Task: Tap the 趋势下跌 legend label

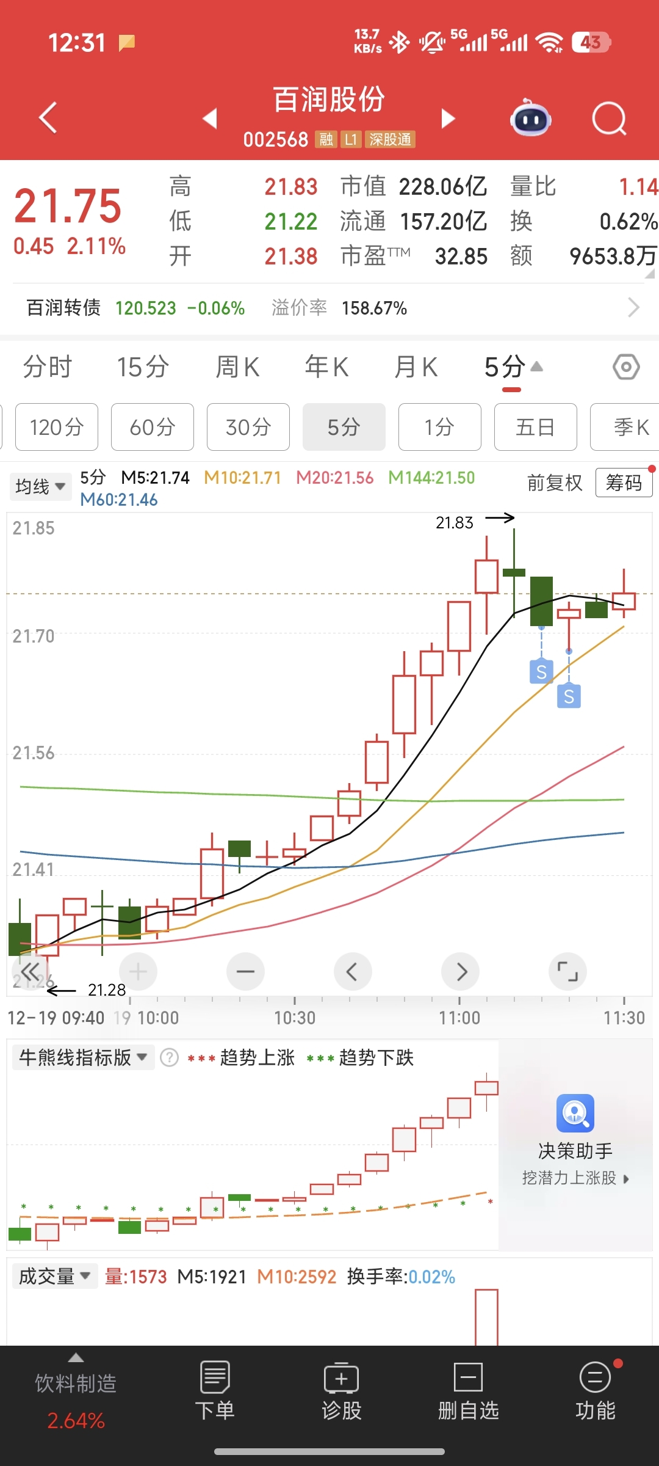Action: click(x=376, y=1057)
